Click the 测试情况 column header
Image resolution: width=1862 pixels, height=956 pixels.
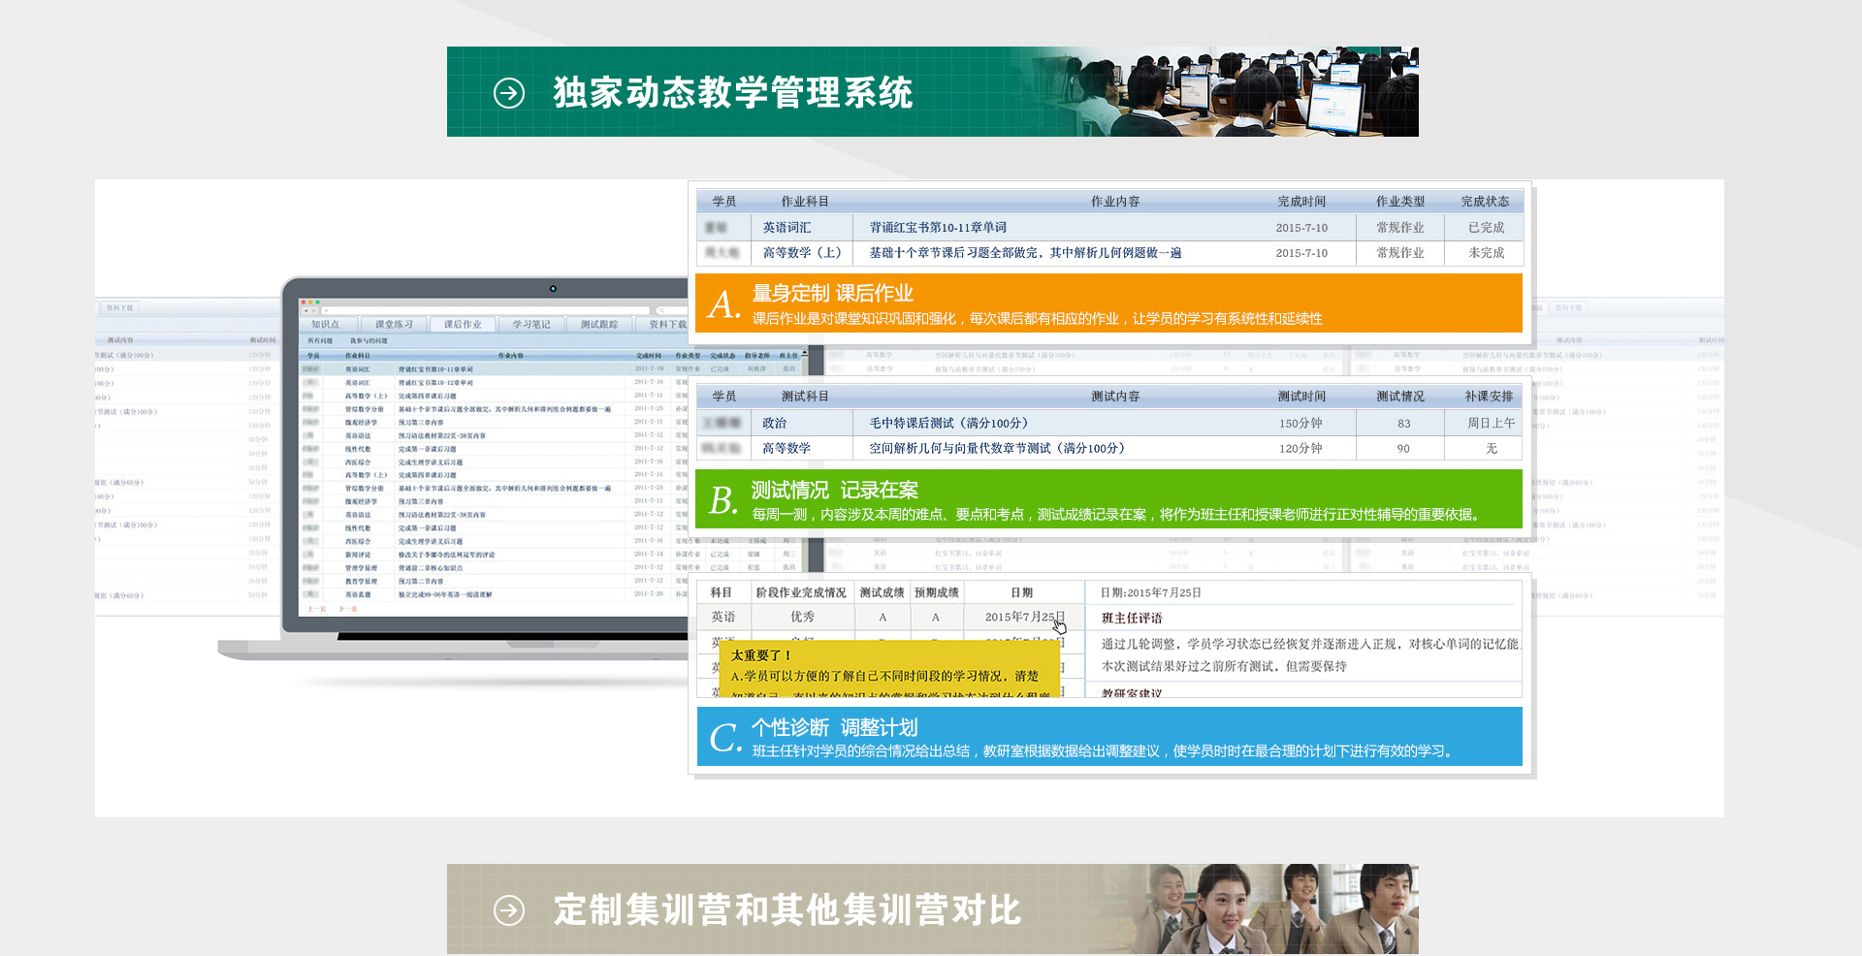[x=1400, y=397]
